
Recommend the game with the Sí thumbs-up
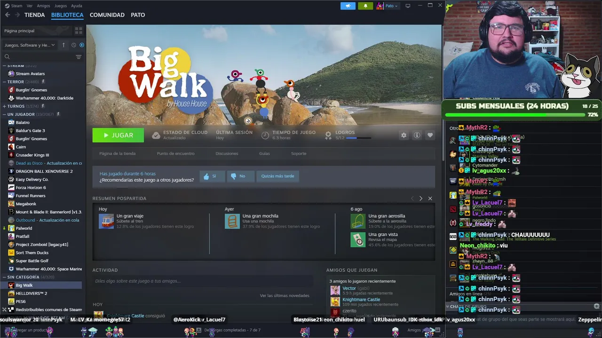tap(212, 176)
